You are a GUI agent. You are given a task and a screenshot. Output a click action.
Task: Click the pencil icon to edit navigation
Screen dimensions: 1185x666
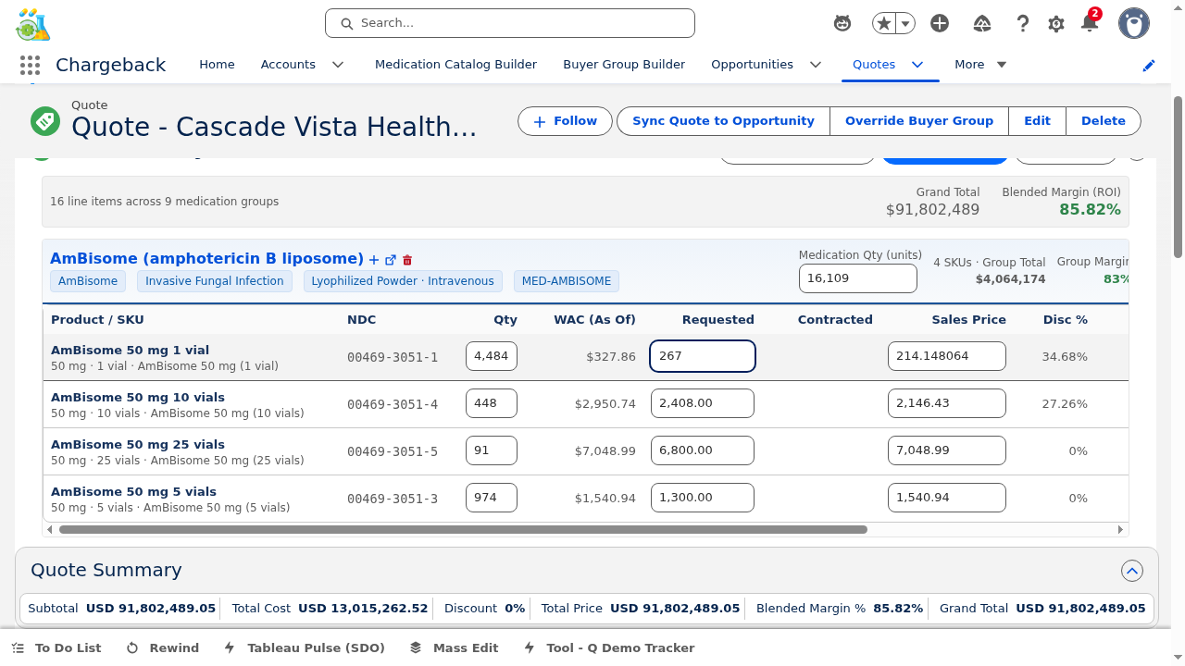point(1149,65)
